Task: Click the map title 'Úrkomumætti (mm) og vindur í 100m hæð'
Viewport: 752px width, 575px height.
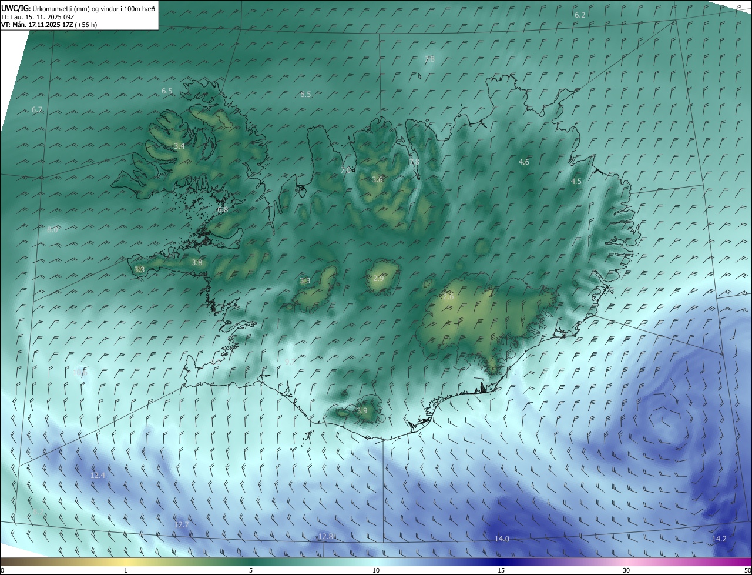Action: (94, 8)
